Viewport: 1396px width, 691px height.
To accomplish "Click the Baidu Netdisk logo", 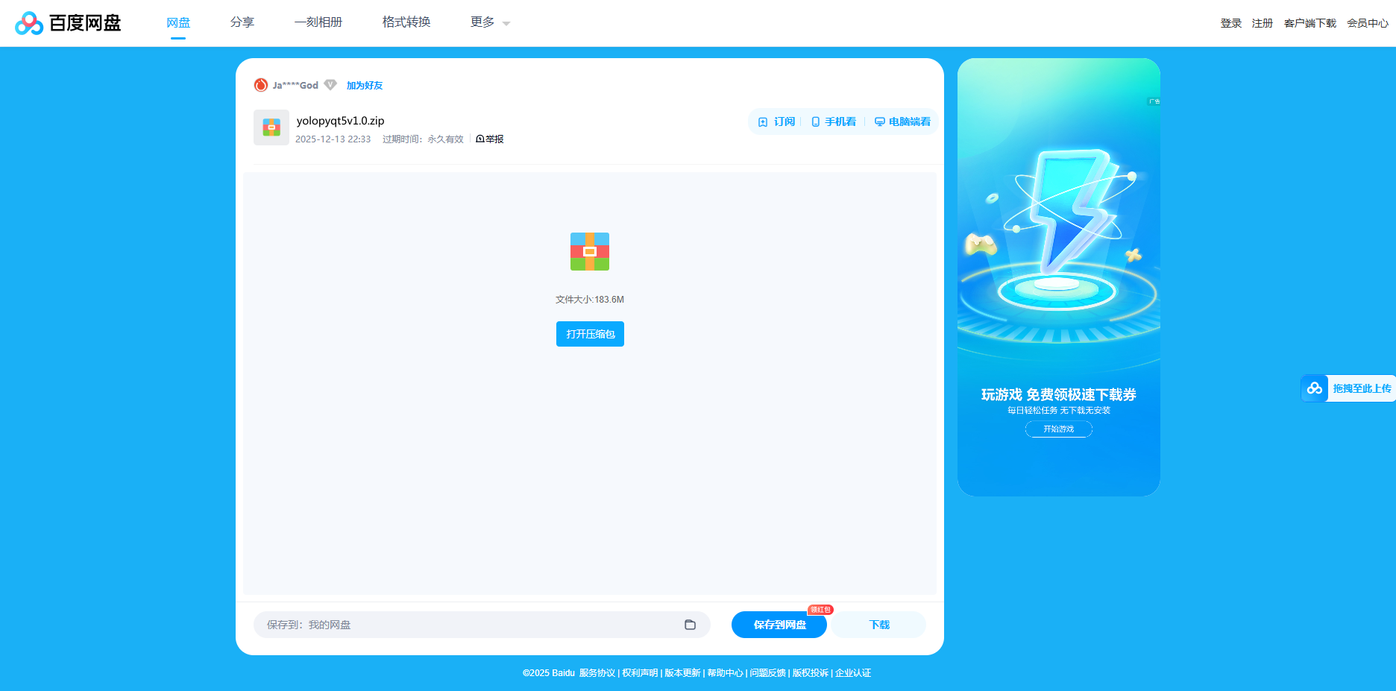I will tap(68, 23).
